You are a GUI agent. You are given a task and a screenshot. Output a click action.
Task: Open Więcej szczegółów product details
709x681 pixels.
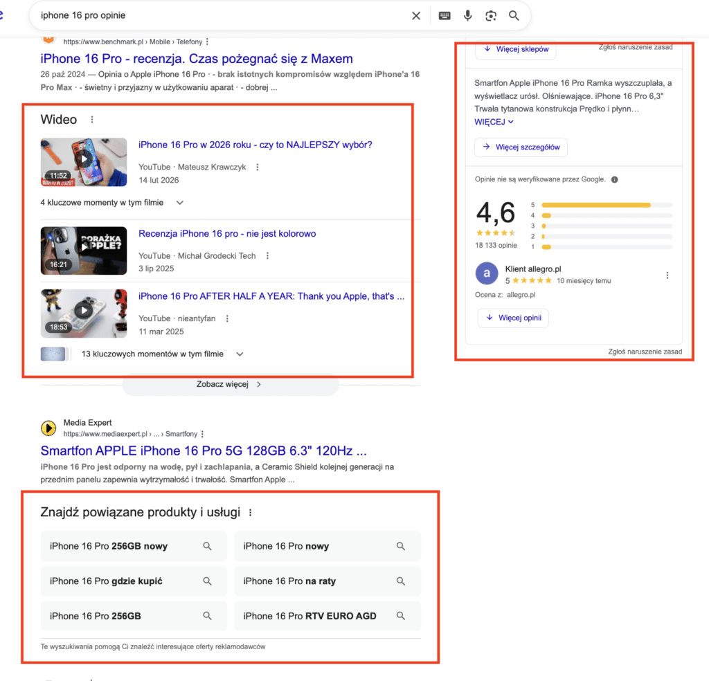click(521, 147)
